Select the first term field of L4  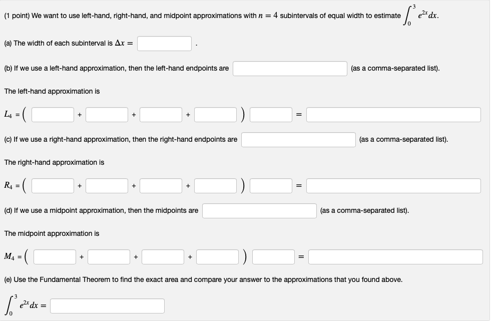(x=52, y=115)
